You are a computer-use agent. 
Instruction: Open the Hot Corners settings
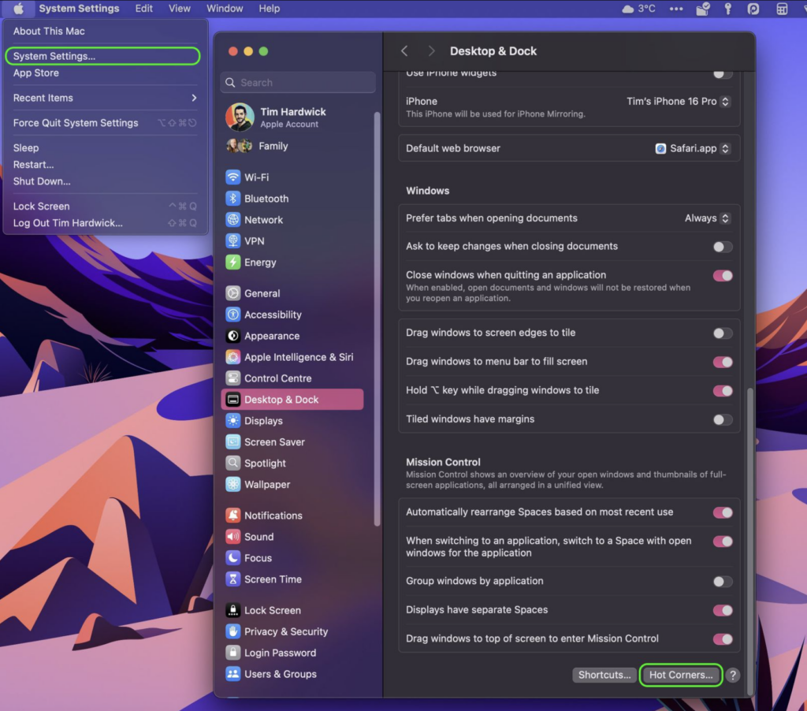[x=679, y=675]
